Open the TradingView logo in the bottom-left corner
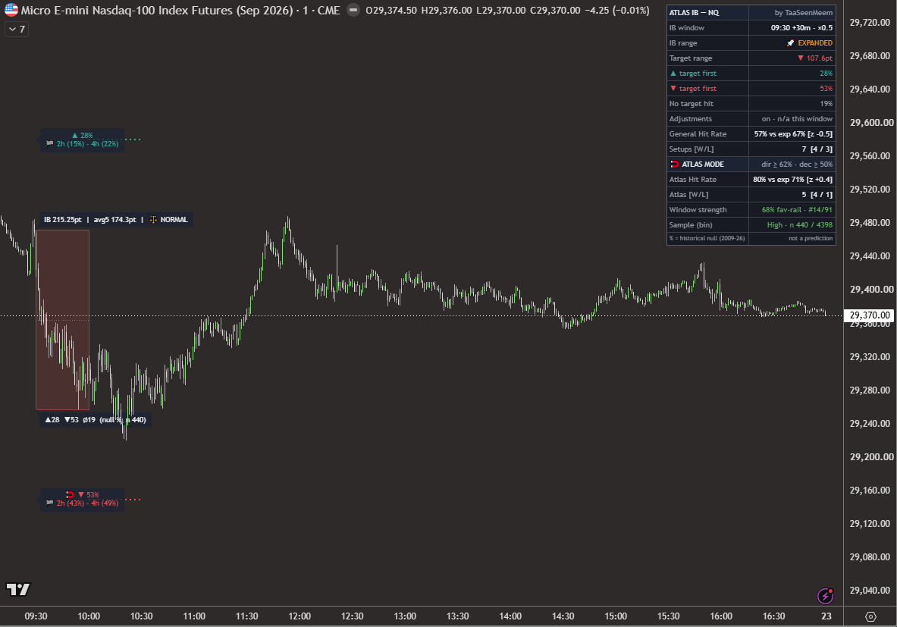The image size is (897, 627). (x=17, y=589)
